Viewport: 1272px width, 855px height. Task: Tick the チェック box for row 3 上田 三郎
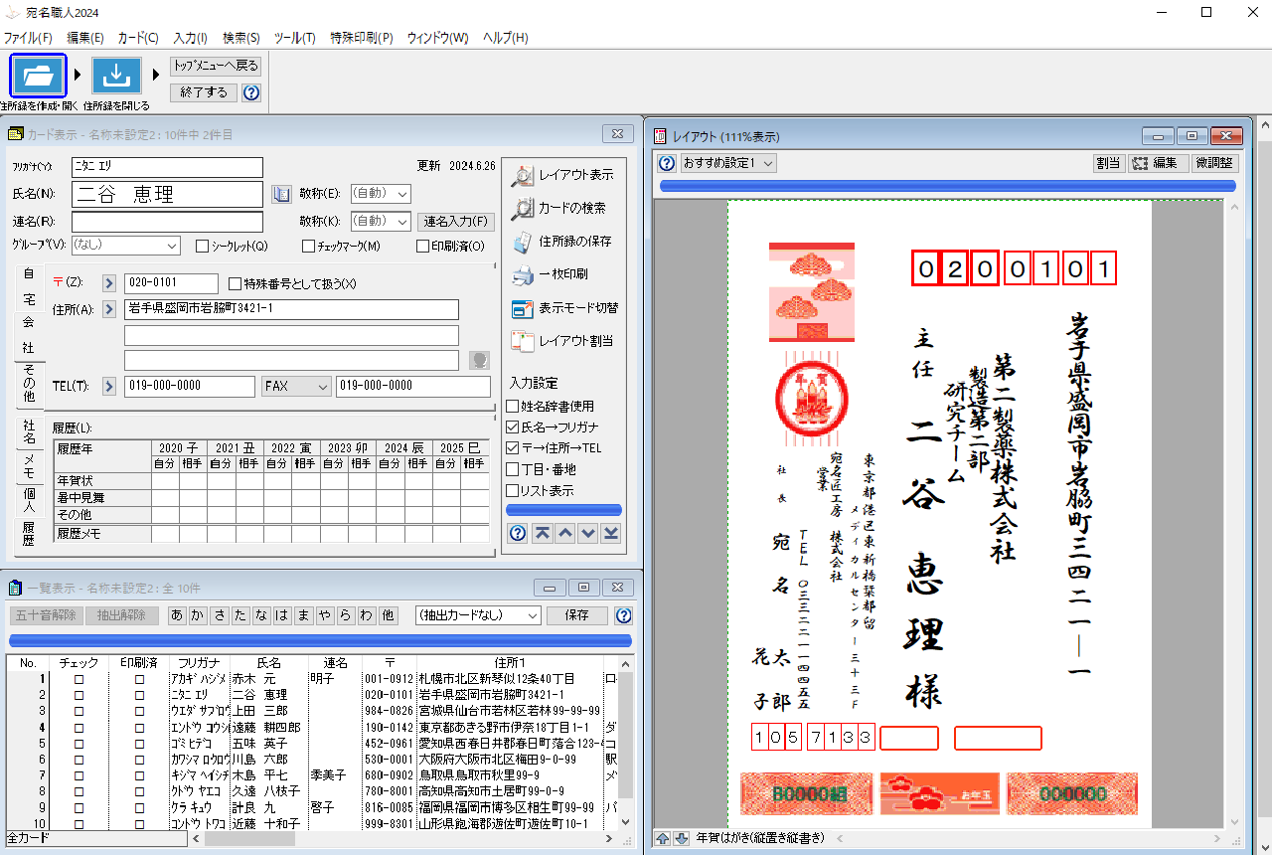[x=79, y=711]
